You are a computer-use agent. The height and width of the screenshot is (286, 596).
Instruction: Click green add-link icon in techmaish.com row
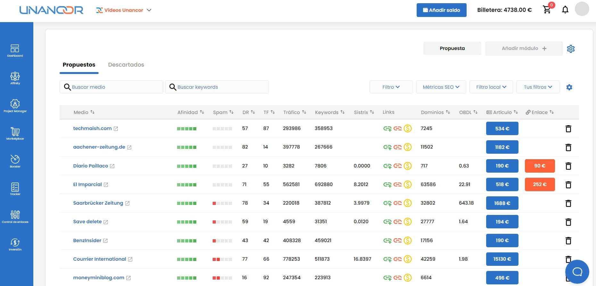pyautogui.click(x=388, y=129)
